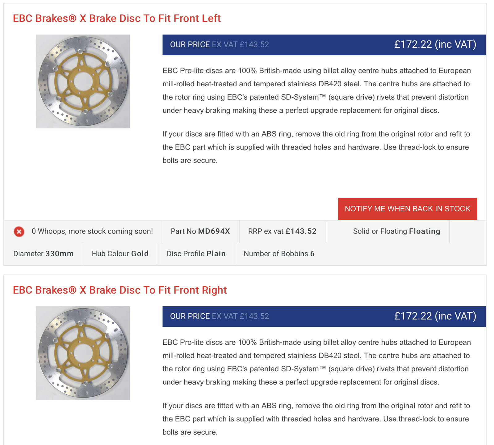Viewport: 494px width, 445px height.
Task: Select the Number of Bobbins 6 cell
Action: click(279, 254)
